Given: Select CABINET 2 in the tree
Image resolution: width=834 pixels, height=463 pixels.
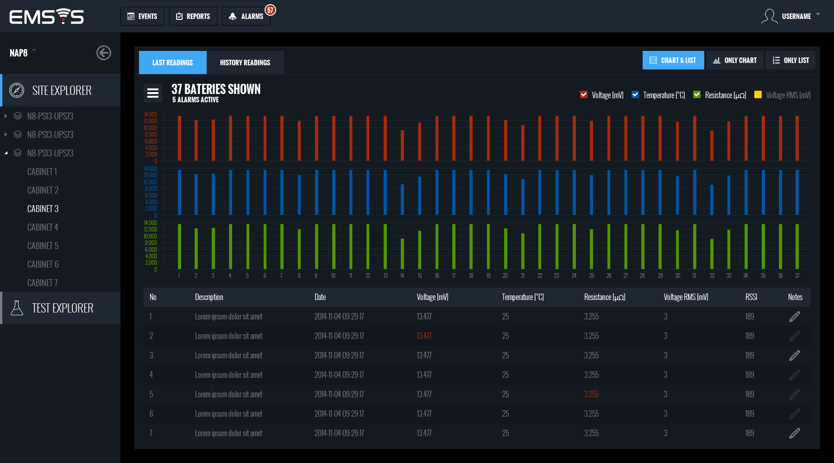Looking at the screenshot, I should coord(43,190).
